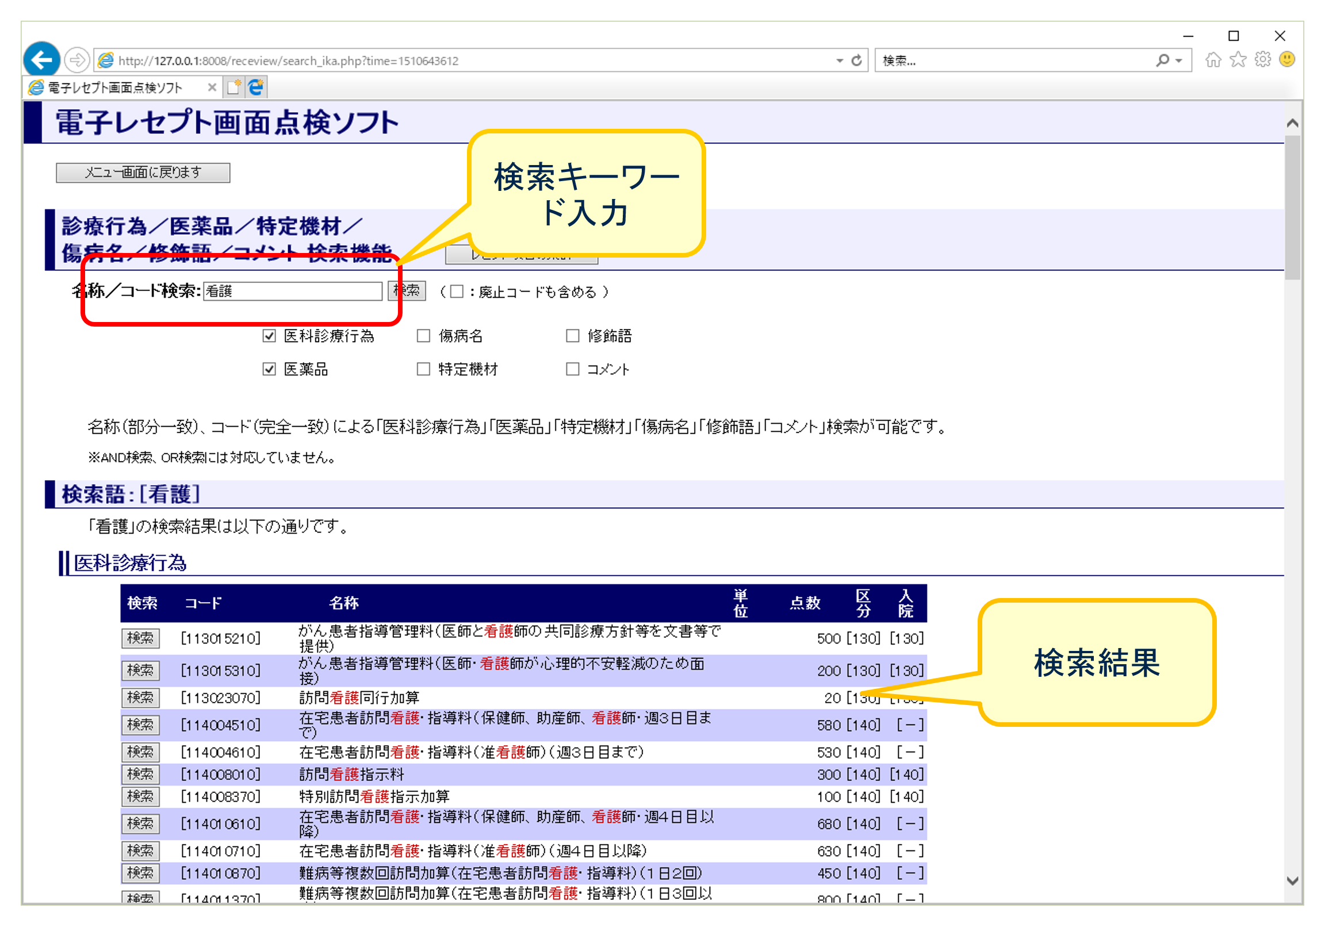Click the Edge icon beside new tab
This screenshot has height=935, width=1325.
256,87
